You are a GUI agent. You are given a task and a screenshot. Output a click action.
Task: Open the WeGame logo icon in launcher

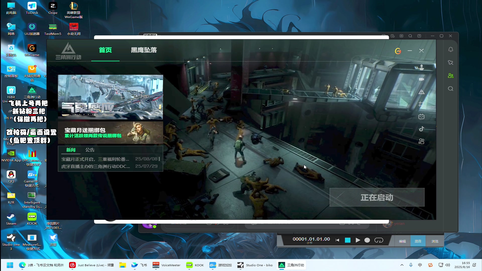tap(398, 51)
